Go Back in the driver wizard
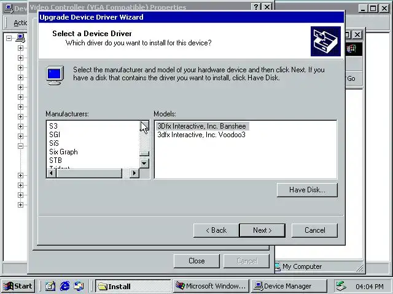Viewport: 393px width, 294px height. click(216, 230)
